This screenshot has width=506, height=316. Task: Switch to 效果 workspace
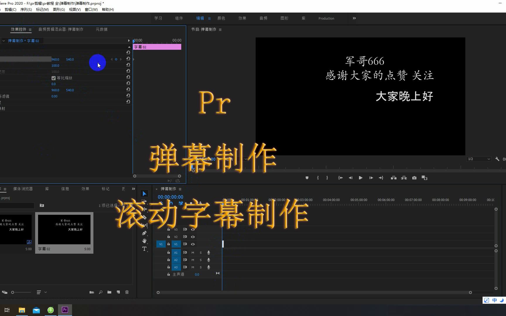coord(242,18)
